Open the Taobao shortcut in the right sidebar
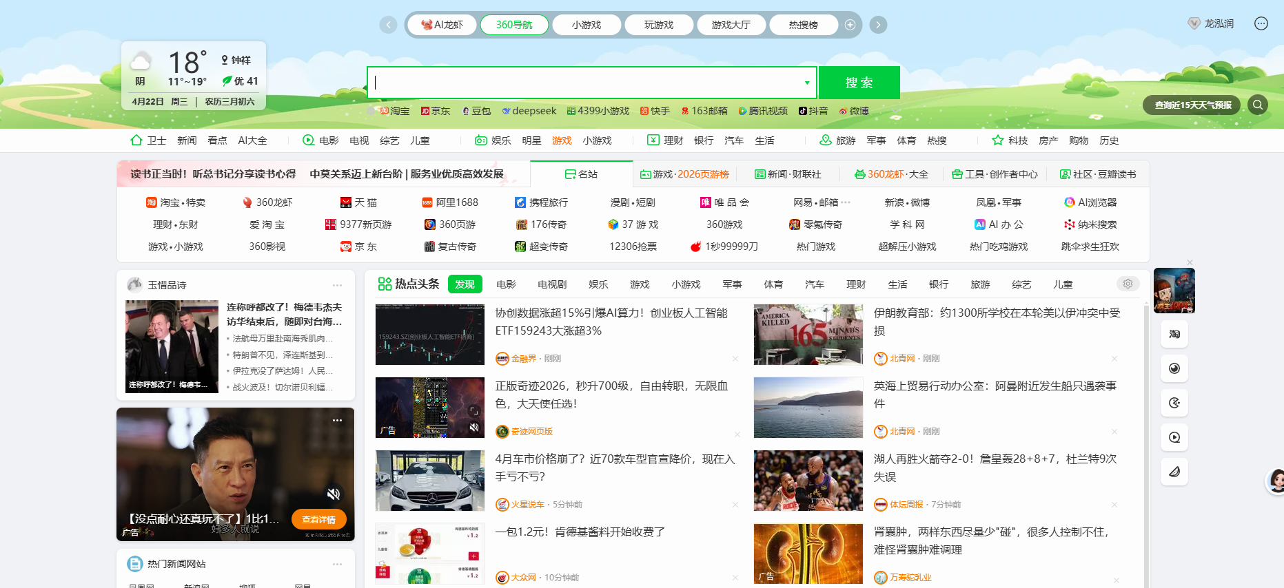 [x=1174, y=334]
